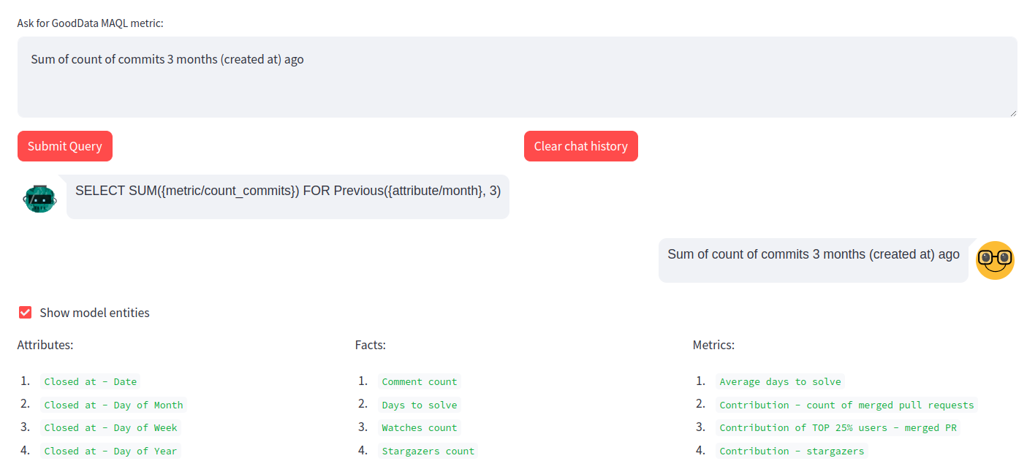
Task: Open the Contribution - count of merged pull requests metric
Action: (x=846, y=405)
